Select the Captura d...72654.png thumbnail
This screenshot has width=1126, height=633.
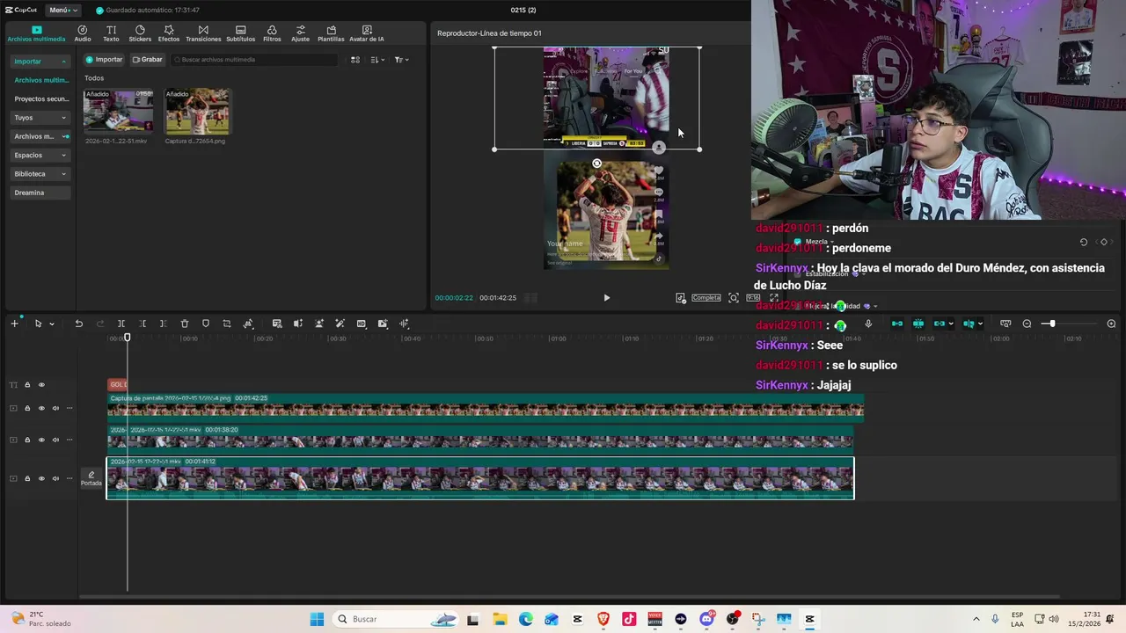[197, 111]
